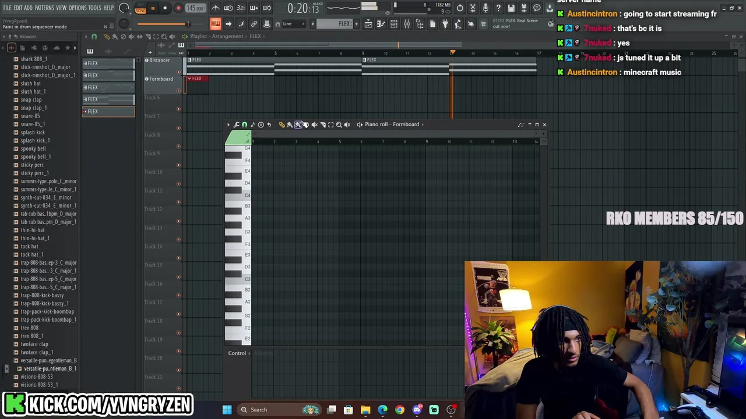
Task: Enable typing keyboard to piano
Action: click(x=215, y=24)
